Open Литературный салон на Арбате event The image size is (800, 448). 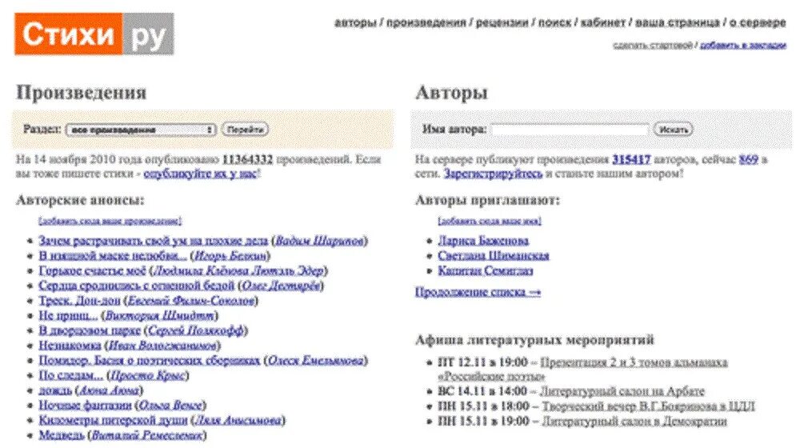tap(622, 391)
